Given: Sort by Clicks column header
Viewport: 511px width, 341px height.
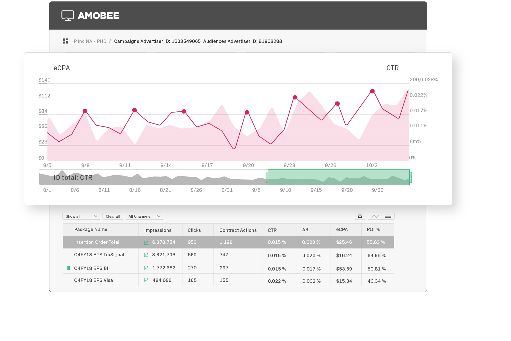Looking at the screenshot, I should click(194, 230).
